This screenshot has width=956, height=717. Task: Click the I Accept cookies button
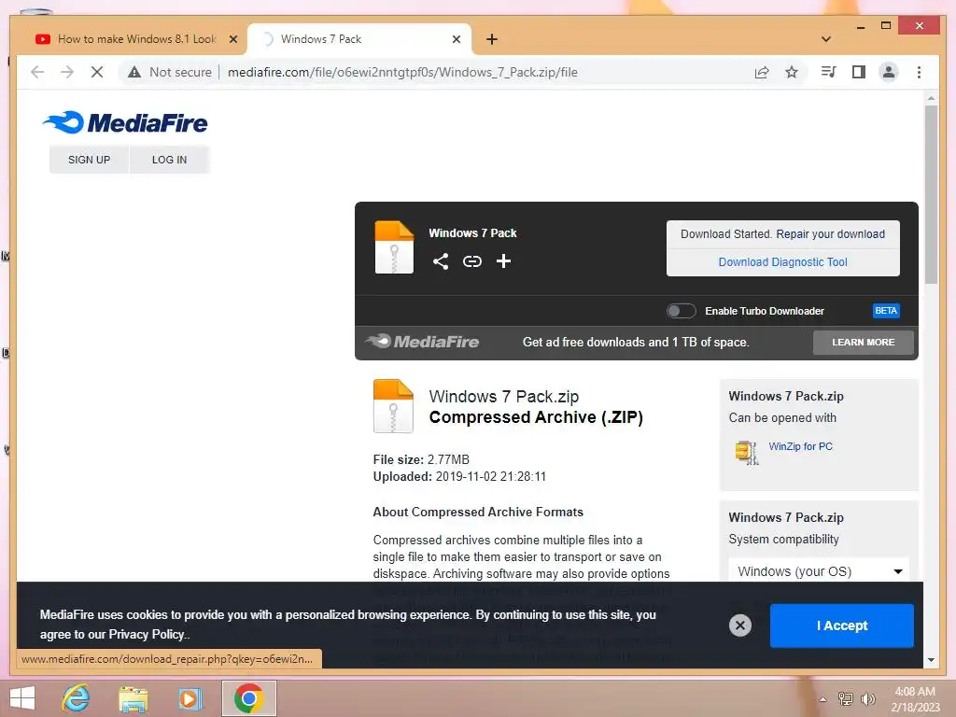pos(841,626)
